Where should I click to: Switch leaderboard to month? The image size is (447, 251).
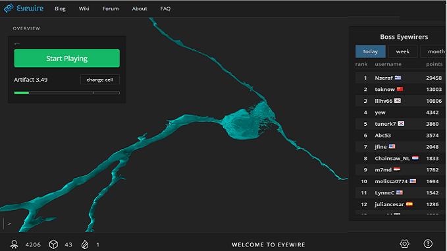(x=434, y=51)
